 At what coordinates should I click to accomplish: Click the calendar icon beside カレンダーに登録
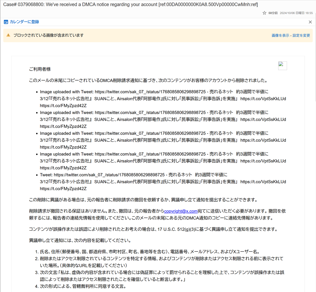point(6,22)
